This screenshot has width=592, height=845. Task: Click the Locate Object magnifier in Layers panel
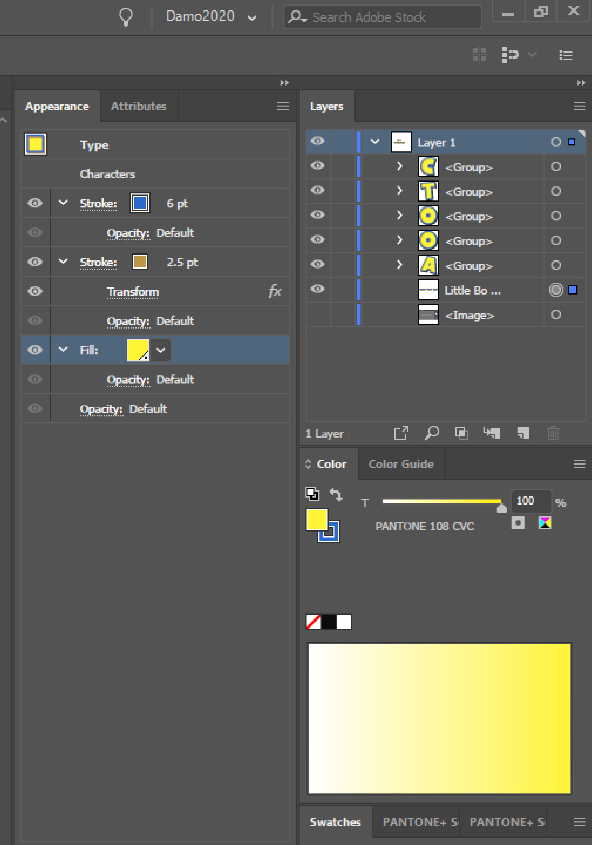coord(431,433)
